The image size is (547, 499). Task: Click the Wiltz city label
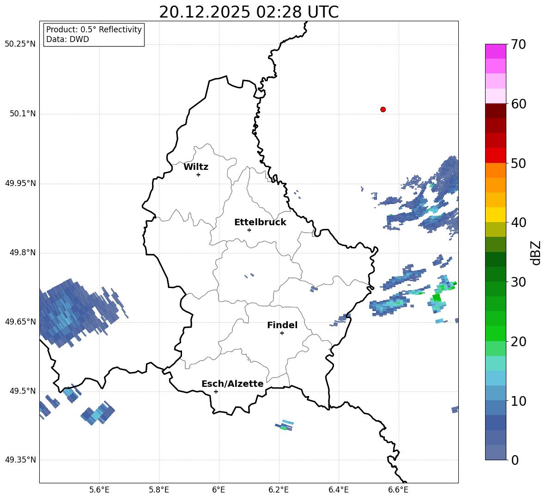tap(196, 167)
